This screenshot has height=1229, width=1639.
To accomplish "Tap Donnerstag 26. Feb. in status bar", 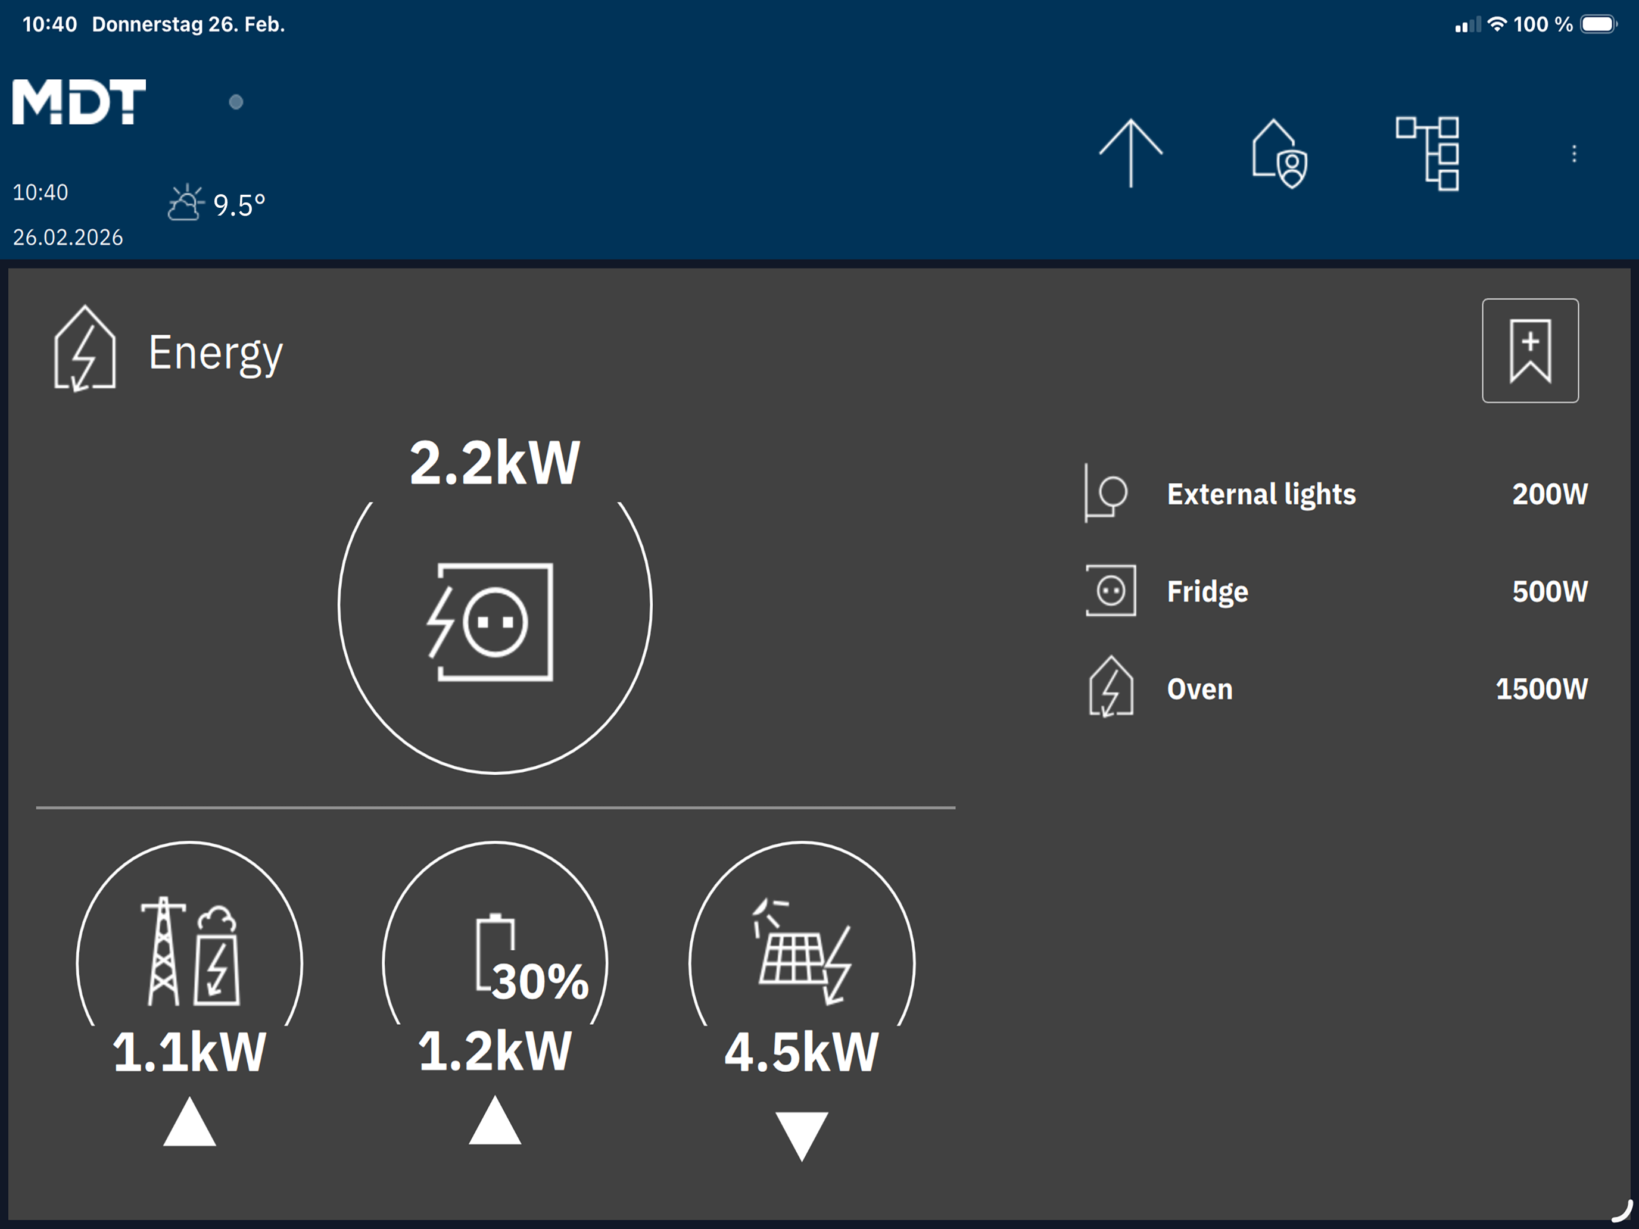I will coord(188,24).
